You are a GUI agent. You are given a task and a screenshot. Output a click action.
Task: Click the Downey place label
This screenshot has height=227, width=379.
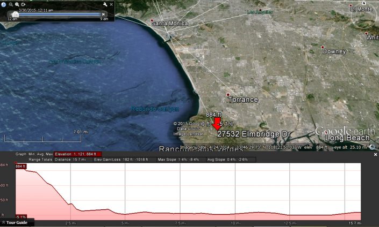coord(334,51)
